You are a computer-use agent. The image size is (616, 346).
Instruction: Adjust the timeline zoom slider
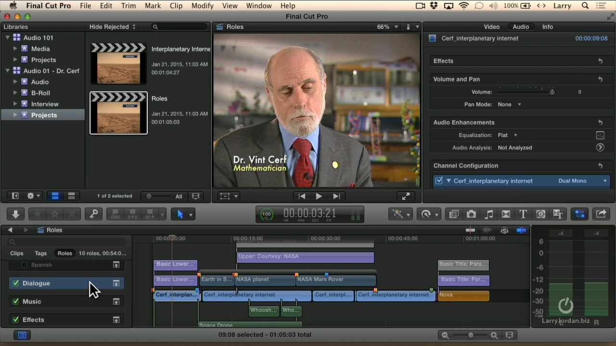pyautogui.click(x=470, y=335)
